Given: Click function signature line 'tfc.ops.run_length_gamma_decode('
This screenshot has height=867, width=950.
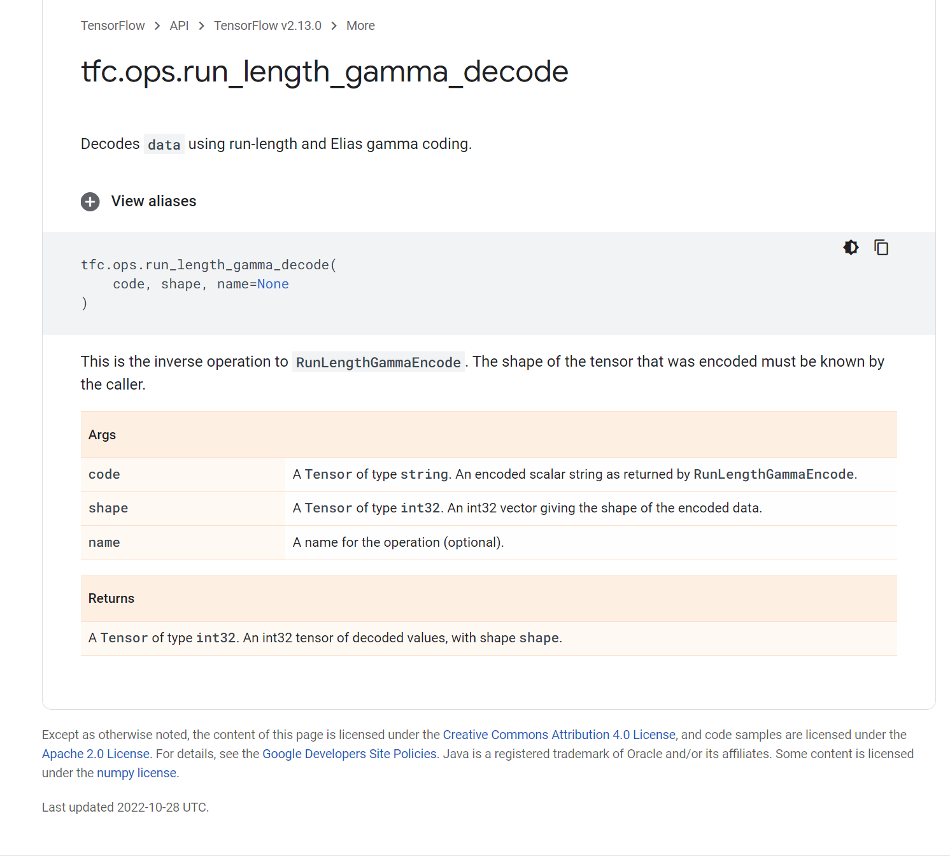Looking at the screenshot, I should [x=209, y=265].
